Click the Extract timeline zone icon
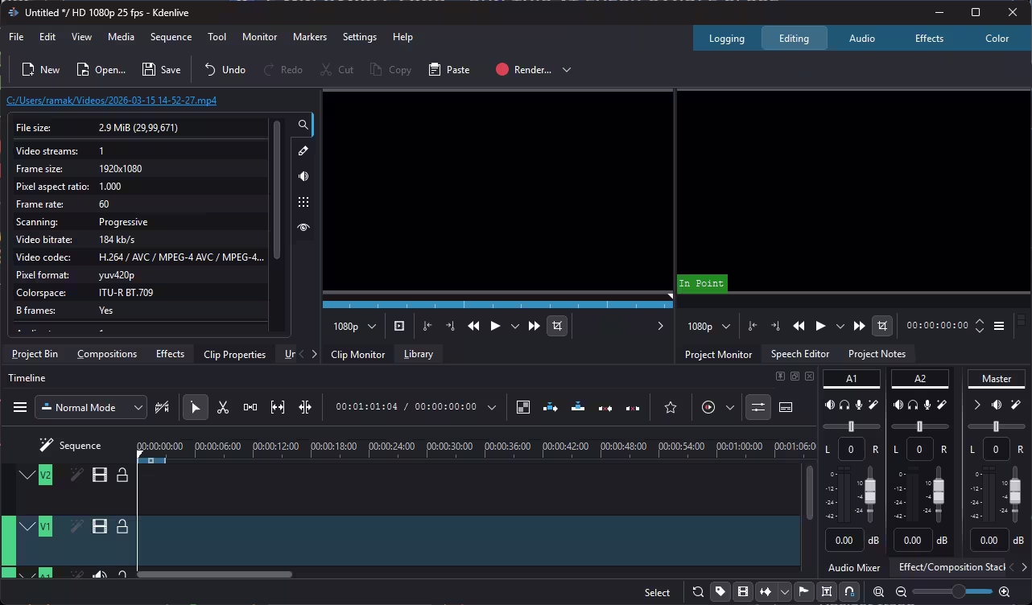 (x=605, y=407)
